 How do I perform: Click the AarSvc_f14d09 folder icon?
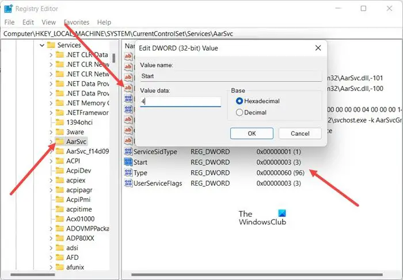[60, 151]
